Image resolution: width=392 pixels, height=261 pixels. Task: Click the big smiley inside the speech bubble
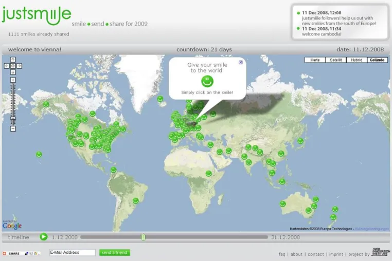pos(207,81)
